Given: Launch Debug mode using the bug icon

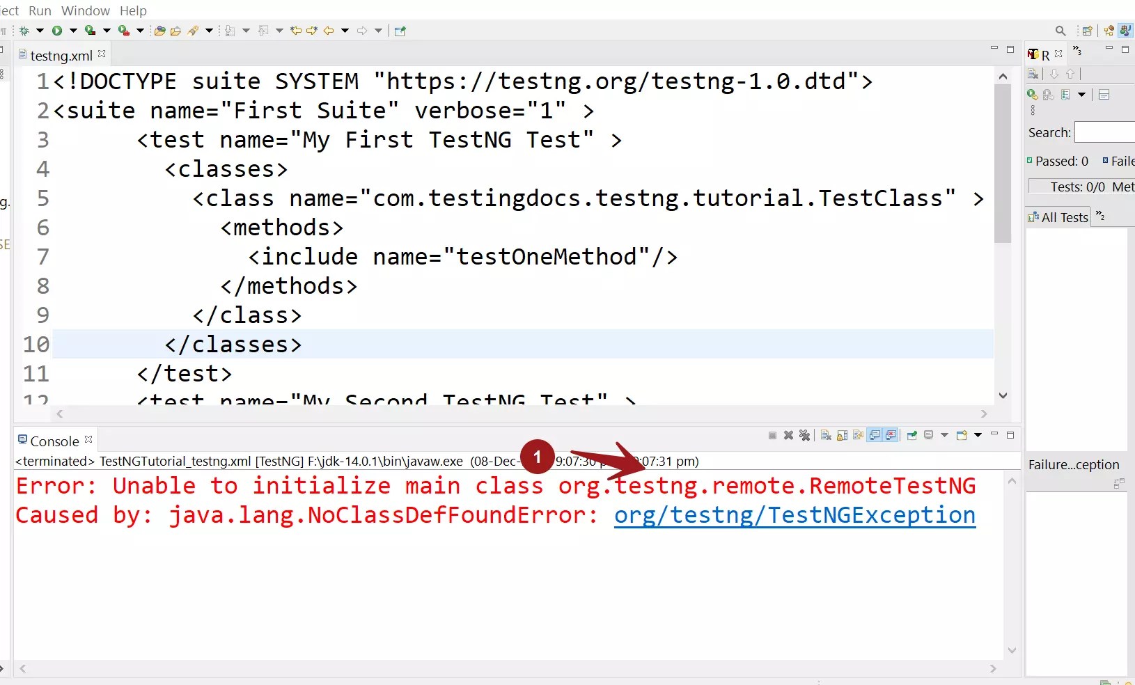Looking at the screenshot, I should click(x=24, y=31).
